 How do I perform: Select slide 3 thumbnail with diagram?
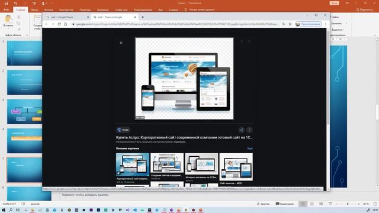[x=24, y=112]
